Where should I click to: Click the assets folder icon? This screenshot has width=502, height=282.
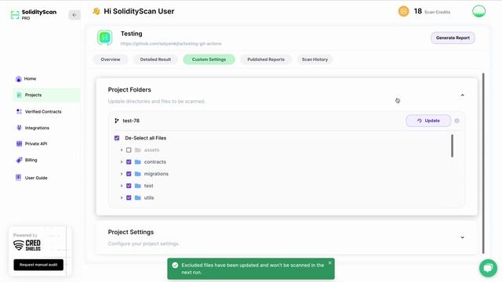point(138,150)
